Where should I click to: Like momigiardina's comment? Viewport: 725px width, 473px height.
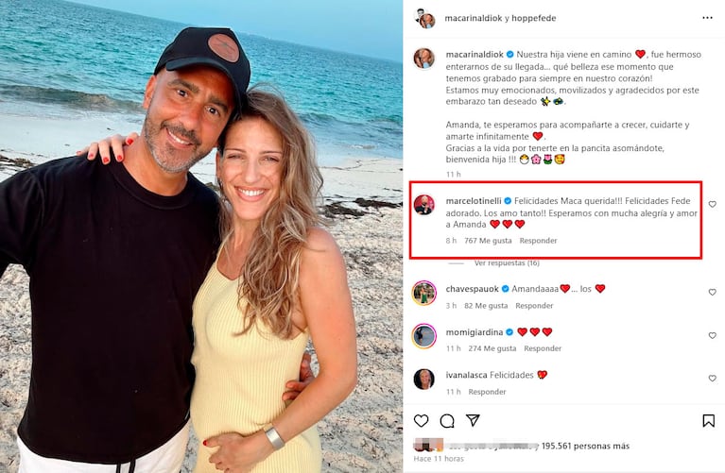712,336
